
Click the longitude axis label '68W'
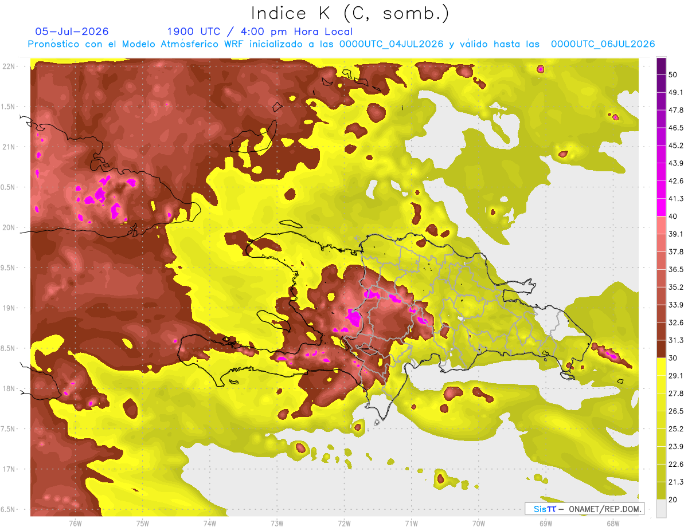tap(612, 523)
